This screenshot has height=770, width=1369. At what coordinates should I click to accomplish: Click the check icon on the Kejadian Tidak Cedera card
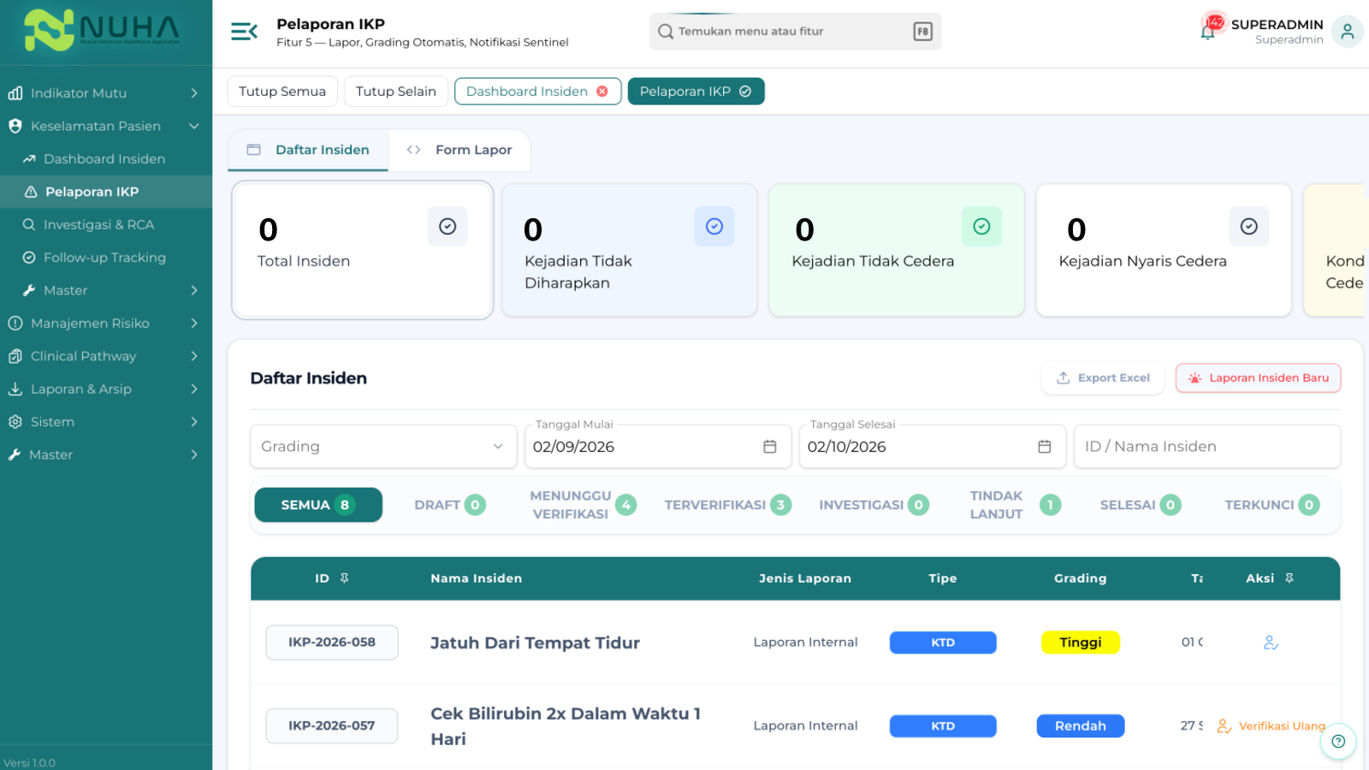pyautogui.click(x=981, y=226)
